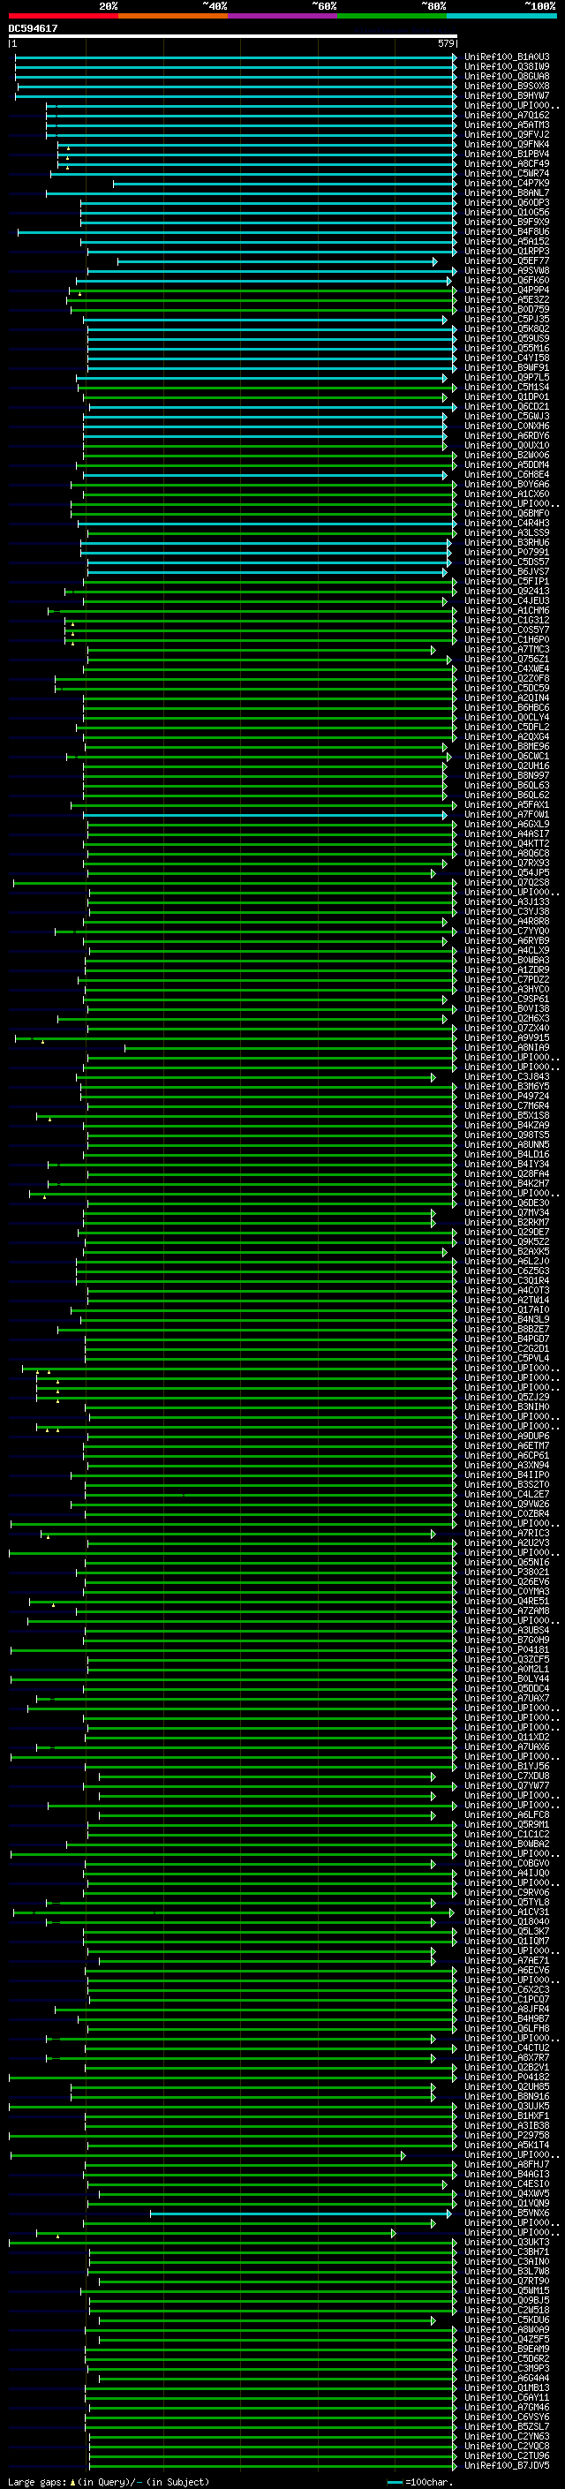Click the Large gaps legend text
Viewport: 565px width, 2489px height.
coord(109,2481)
